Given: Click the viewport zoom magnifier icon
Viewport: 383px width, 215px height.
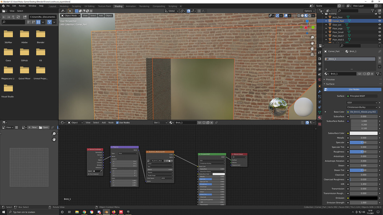Looking at the screenshot, I should coord(312,37).
